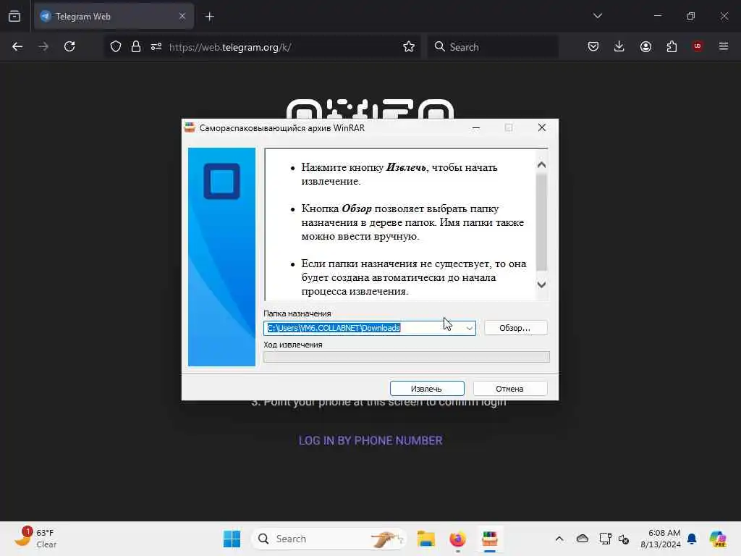Open Firefox recent browsing view icon

[x=14, y=17]
